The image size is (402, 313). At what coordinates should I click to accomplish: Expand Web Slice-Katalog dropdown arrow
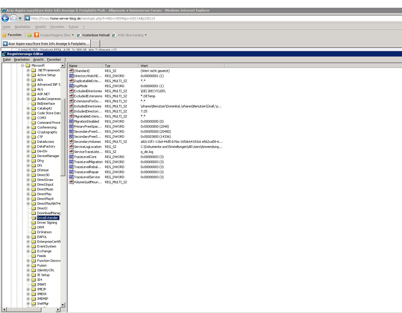146,35
